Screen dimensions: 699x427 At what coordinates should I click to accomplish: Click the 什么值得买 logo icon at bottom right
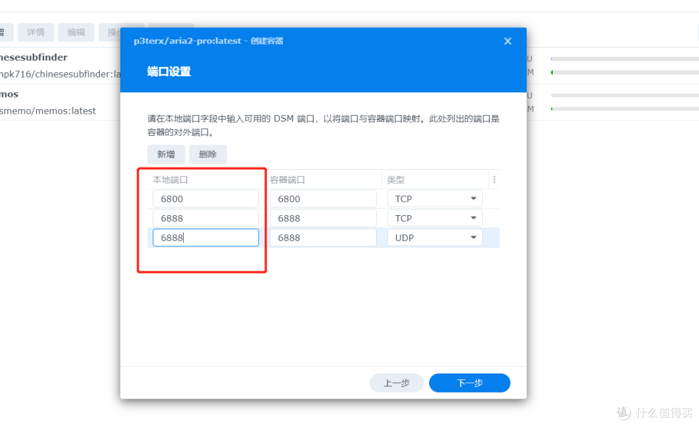click(x=623, y=412)
